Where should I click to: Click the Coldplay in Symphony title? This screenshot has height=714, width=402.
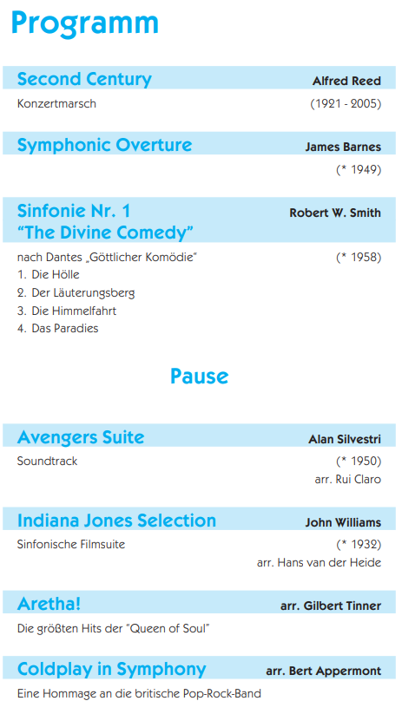112,670
